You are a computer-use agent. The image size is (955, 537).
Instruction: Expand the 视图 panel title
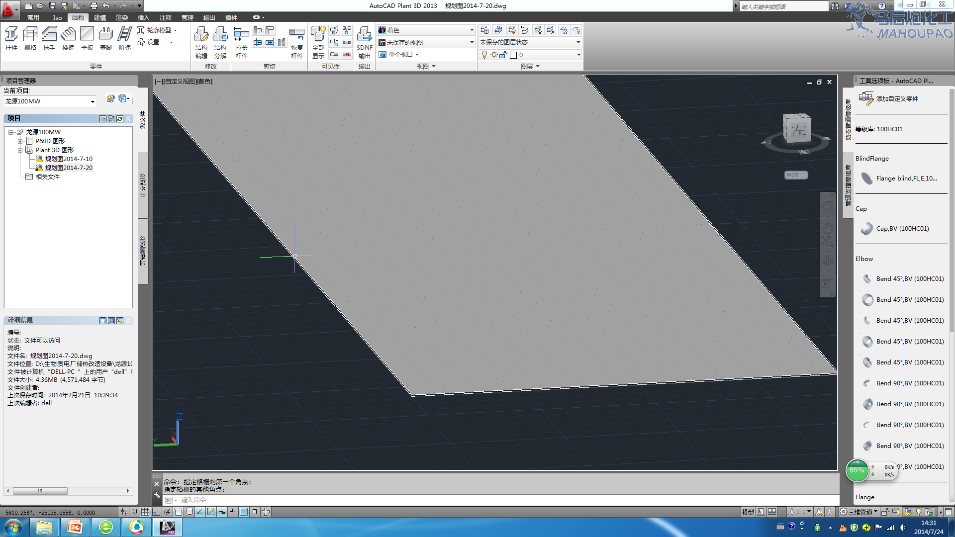pos(426,66)
